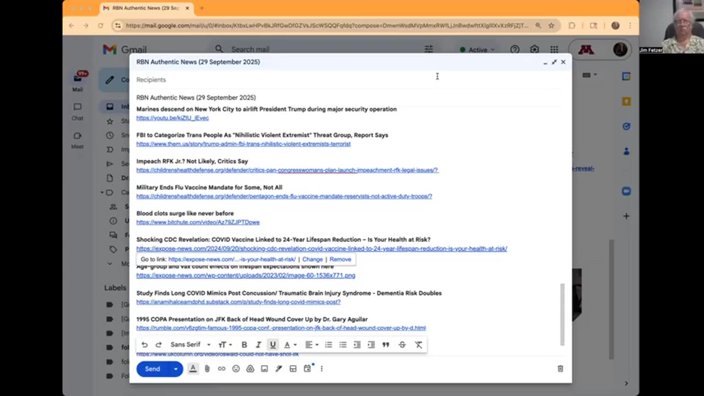The image size is (704, 396).
Task: Click the Chrome address bar URL
Action: tap(327, 25)
